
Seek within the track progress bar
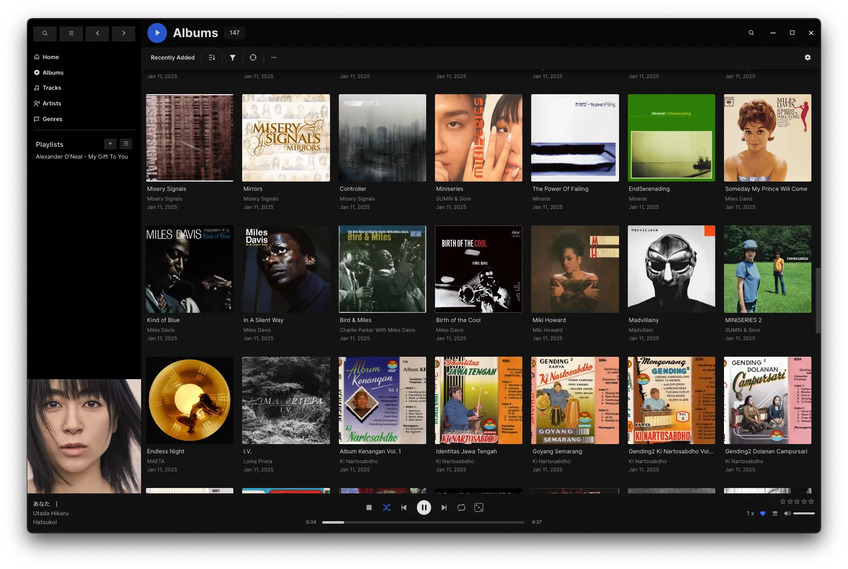coord(423,522)
